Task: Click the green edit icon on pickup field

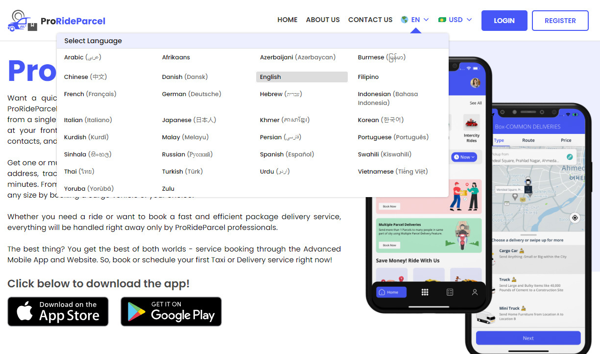Action: tap(570, 157)
